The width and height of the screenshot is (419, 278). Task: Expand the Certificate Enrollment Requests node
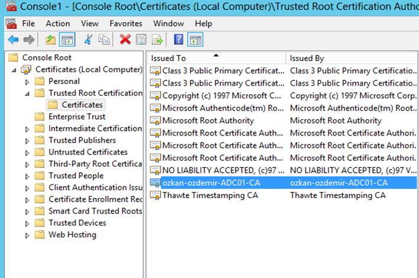tap(27, 200)
